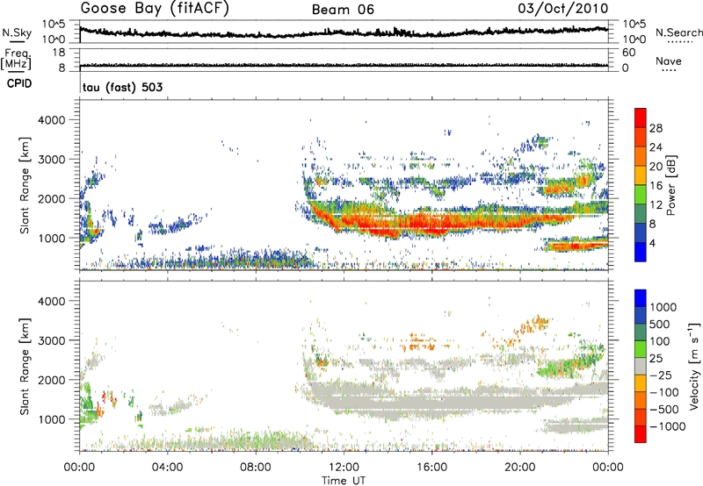This screenshot has width=703, height=486.
Task: Click "3000" on the velocity panel range axis
Action: click(51, 340)
